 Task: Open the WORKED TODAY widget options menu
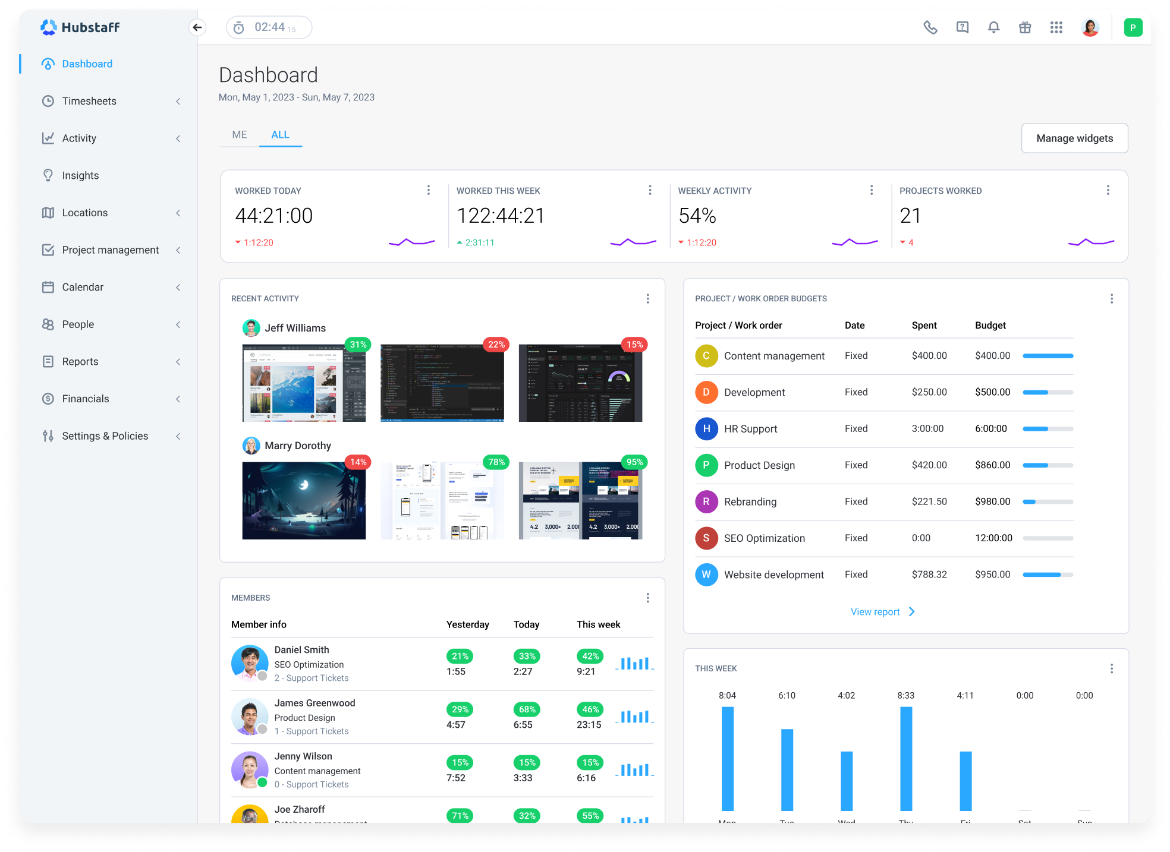429,190
